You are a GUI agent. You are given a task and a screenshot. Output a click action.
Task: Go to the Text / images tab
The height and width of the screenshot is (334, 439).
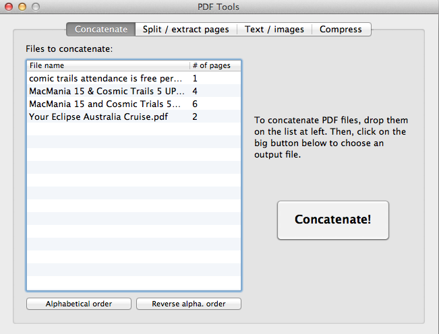pyautogui.click(x=274, y=30)
